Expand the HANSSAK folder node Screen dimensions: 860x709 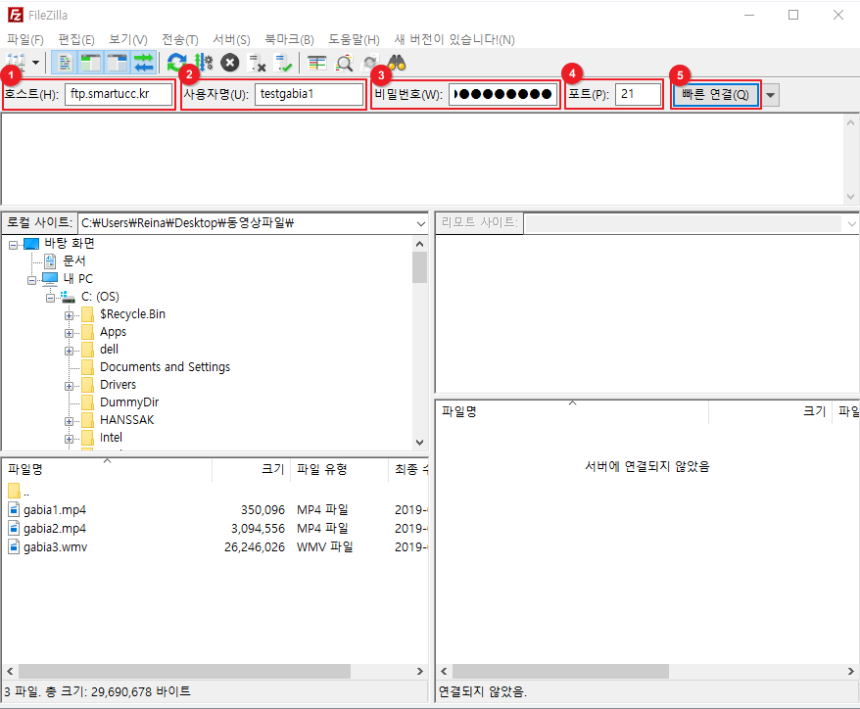click(70, 421)
